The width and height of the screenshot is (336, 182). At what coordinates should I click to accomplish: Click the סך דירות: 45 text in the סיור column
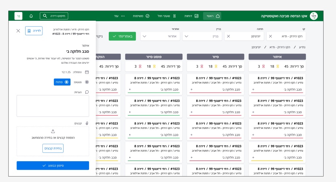(232, 67)
